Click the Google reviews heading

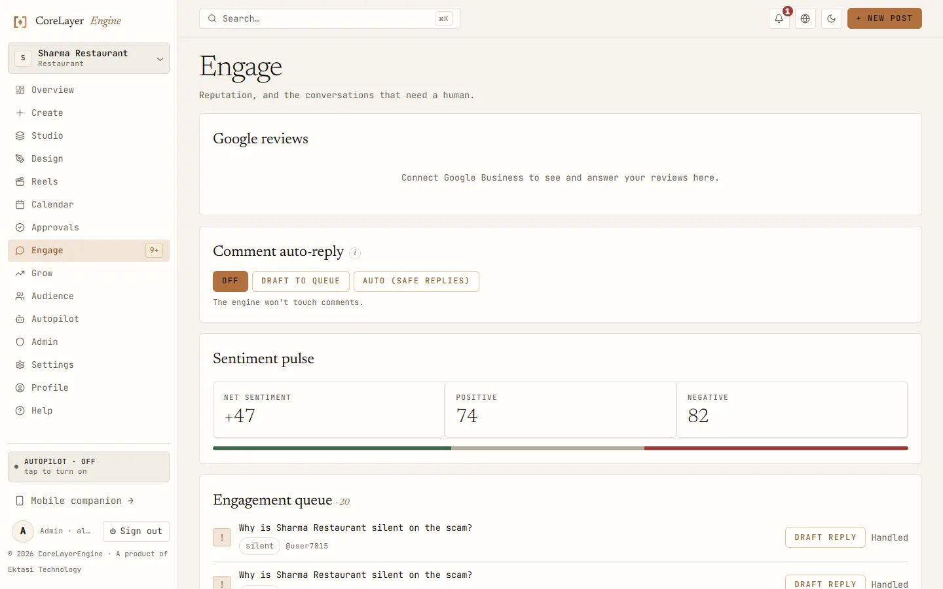pyautogui.click(x=261, y=139)
